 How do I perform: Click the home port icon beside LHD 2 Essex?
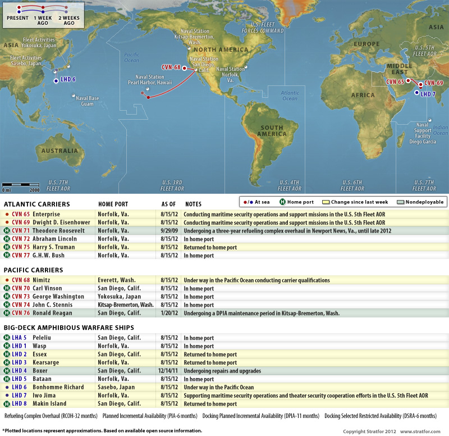[x=7, y=355]
